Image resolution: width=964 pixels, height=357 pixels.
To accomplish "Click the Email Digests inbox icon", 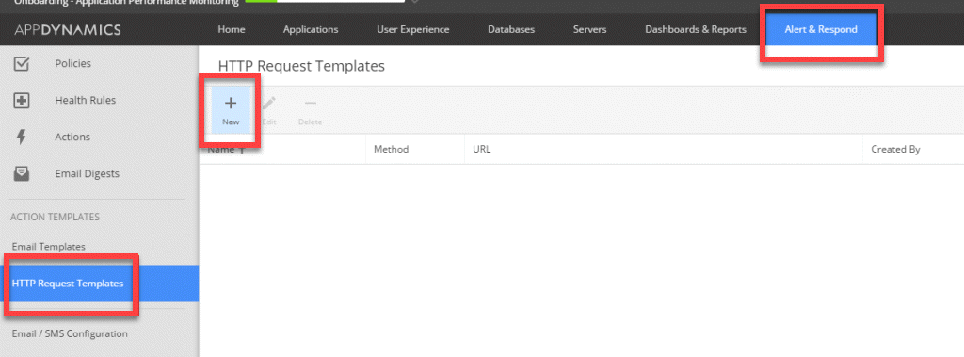I will click(x=22, y=173).
